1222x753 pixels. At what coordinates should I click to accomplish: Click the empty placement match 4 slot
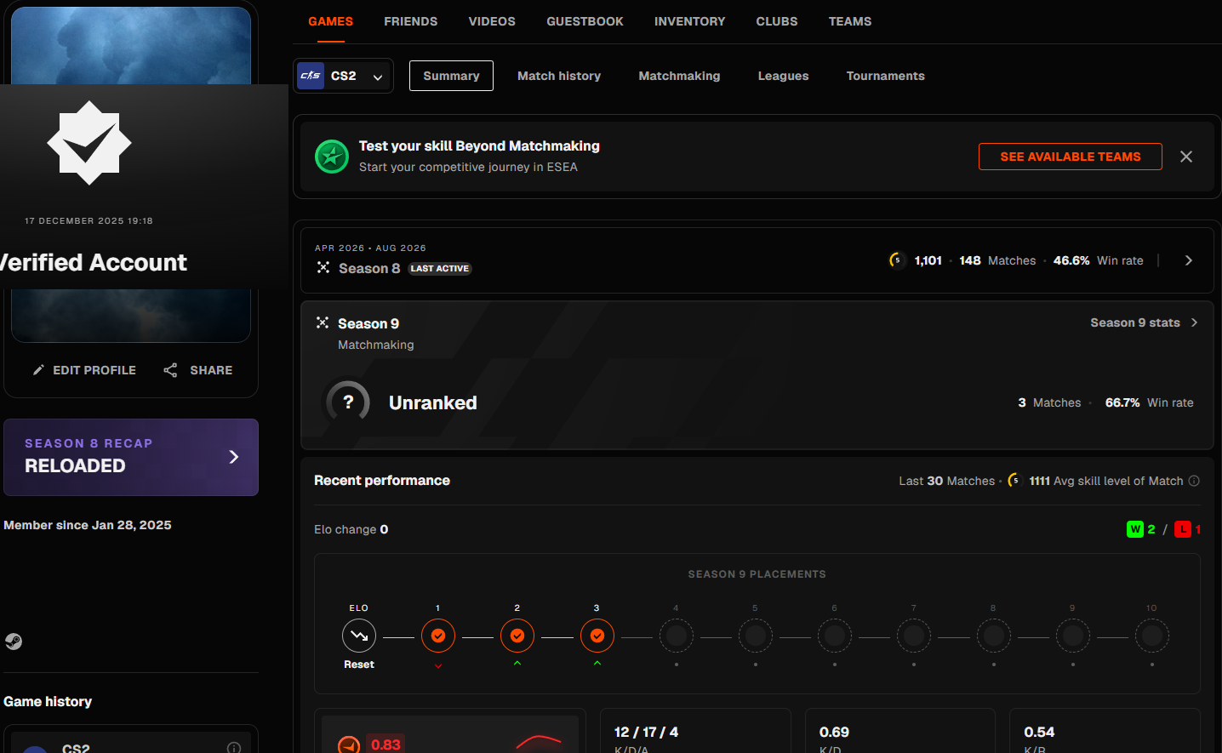pos(677,636)
